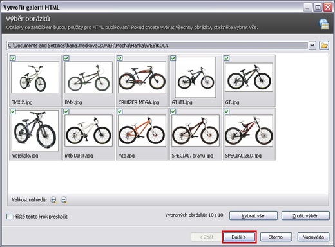The image size is (335, 247).
Task: Enable 'Příště tento krok přeskočit' checkbox
Action: tap(9, 217)
